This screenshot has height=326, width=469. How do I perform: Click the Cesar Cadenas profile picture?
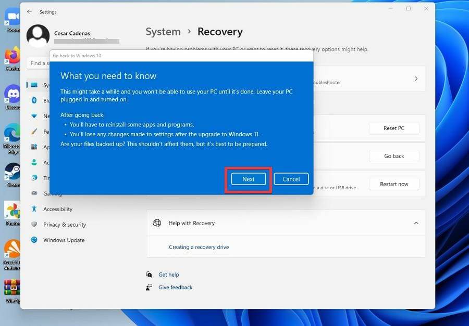click(38, 36)
